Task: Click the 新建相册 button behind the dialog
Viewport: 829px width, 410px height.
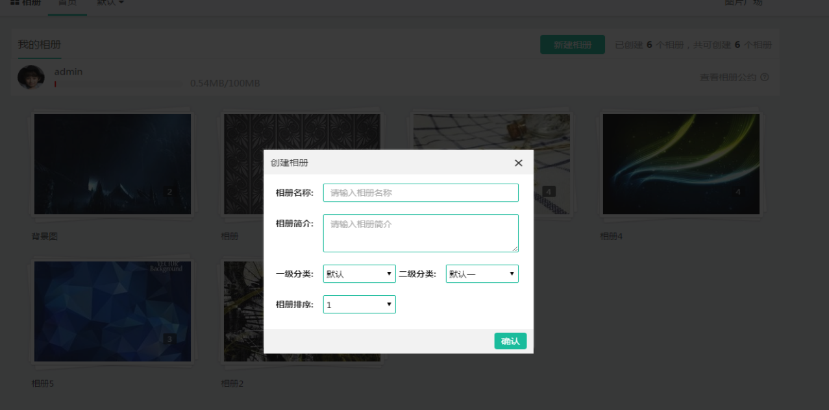Action: pyautogui.click(x=573, y=45)
